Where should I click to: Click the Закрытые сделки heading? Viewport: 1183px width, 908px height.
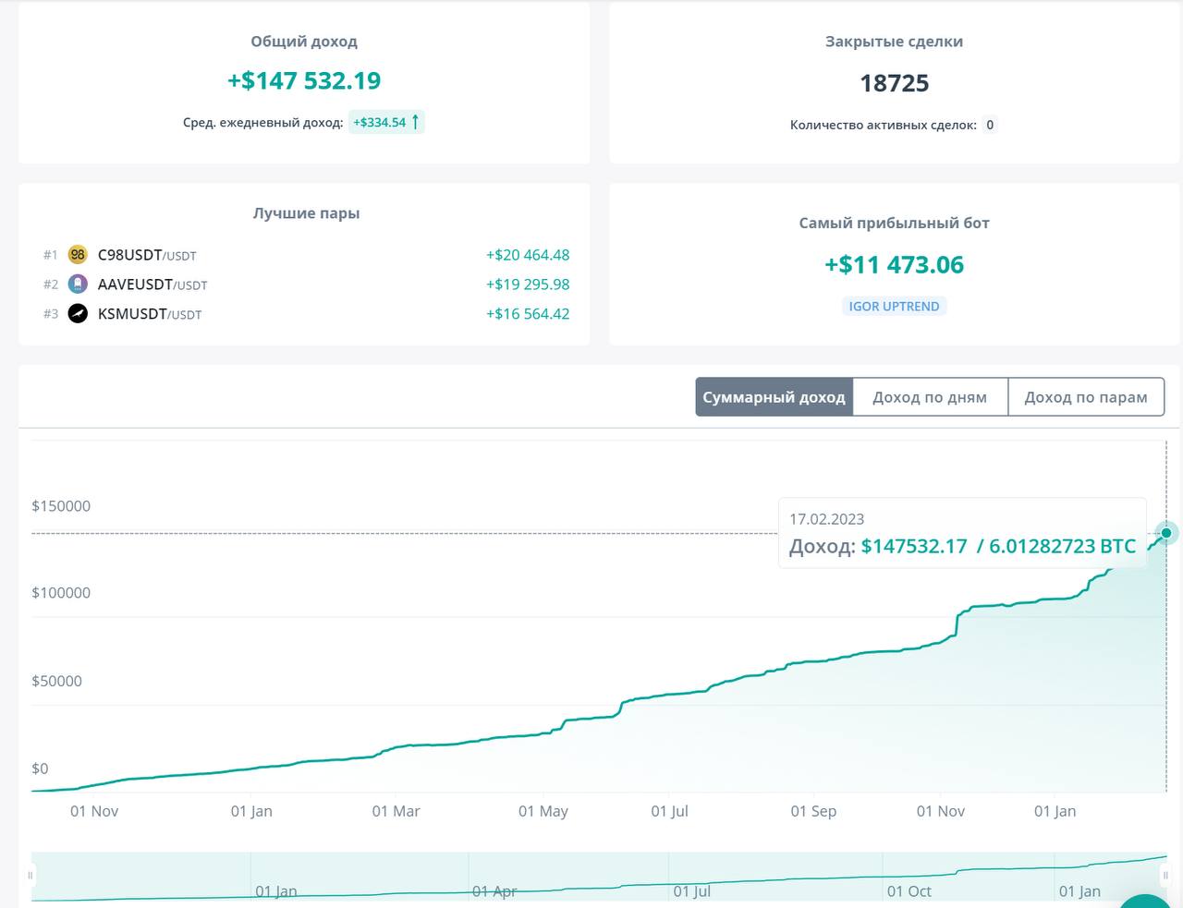point(894,42)
